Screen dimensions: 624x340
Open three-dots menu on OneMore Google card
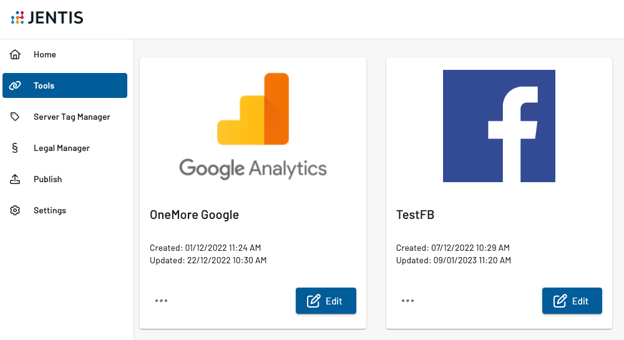point(161,301)
